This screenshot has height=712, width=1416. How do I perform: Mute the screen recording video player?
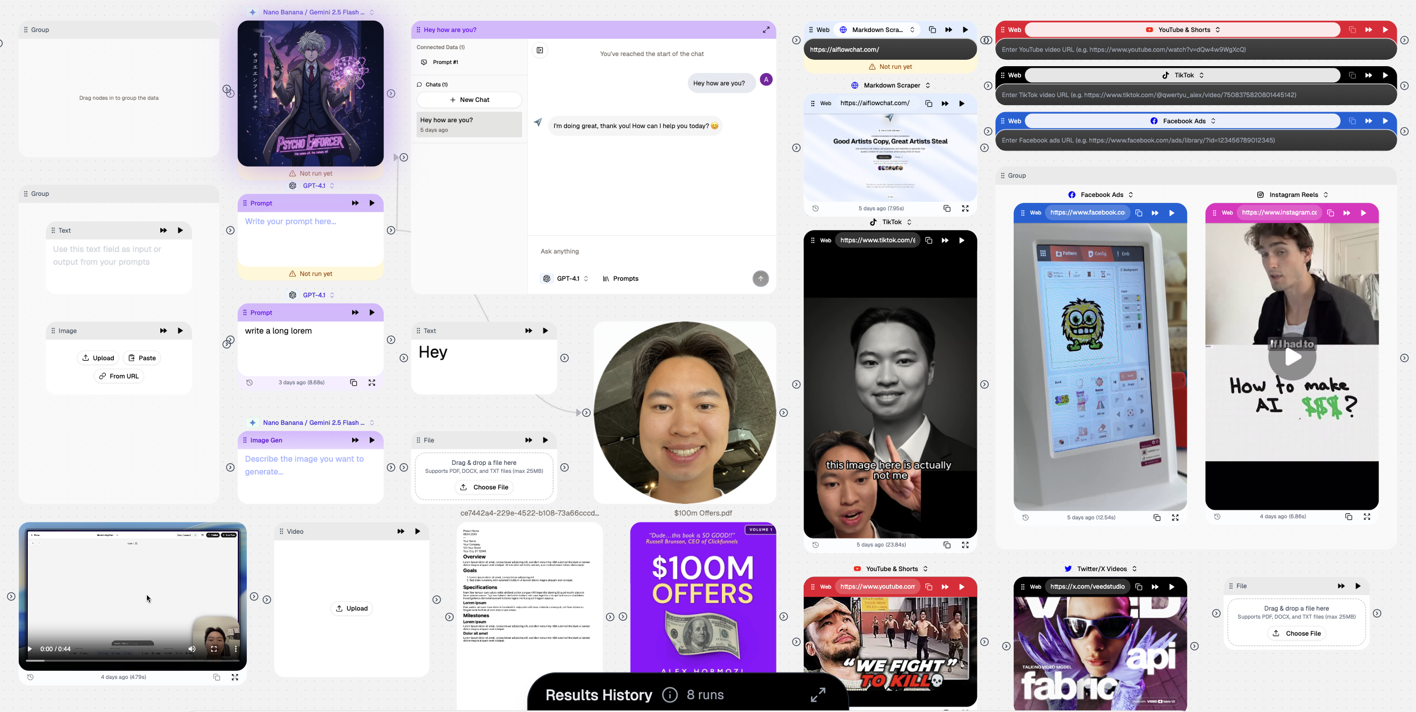point(191,648)
